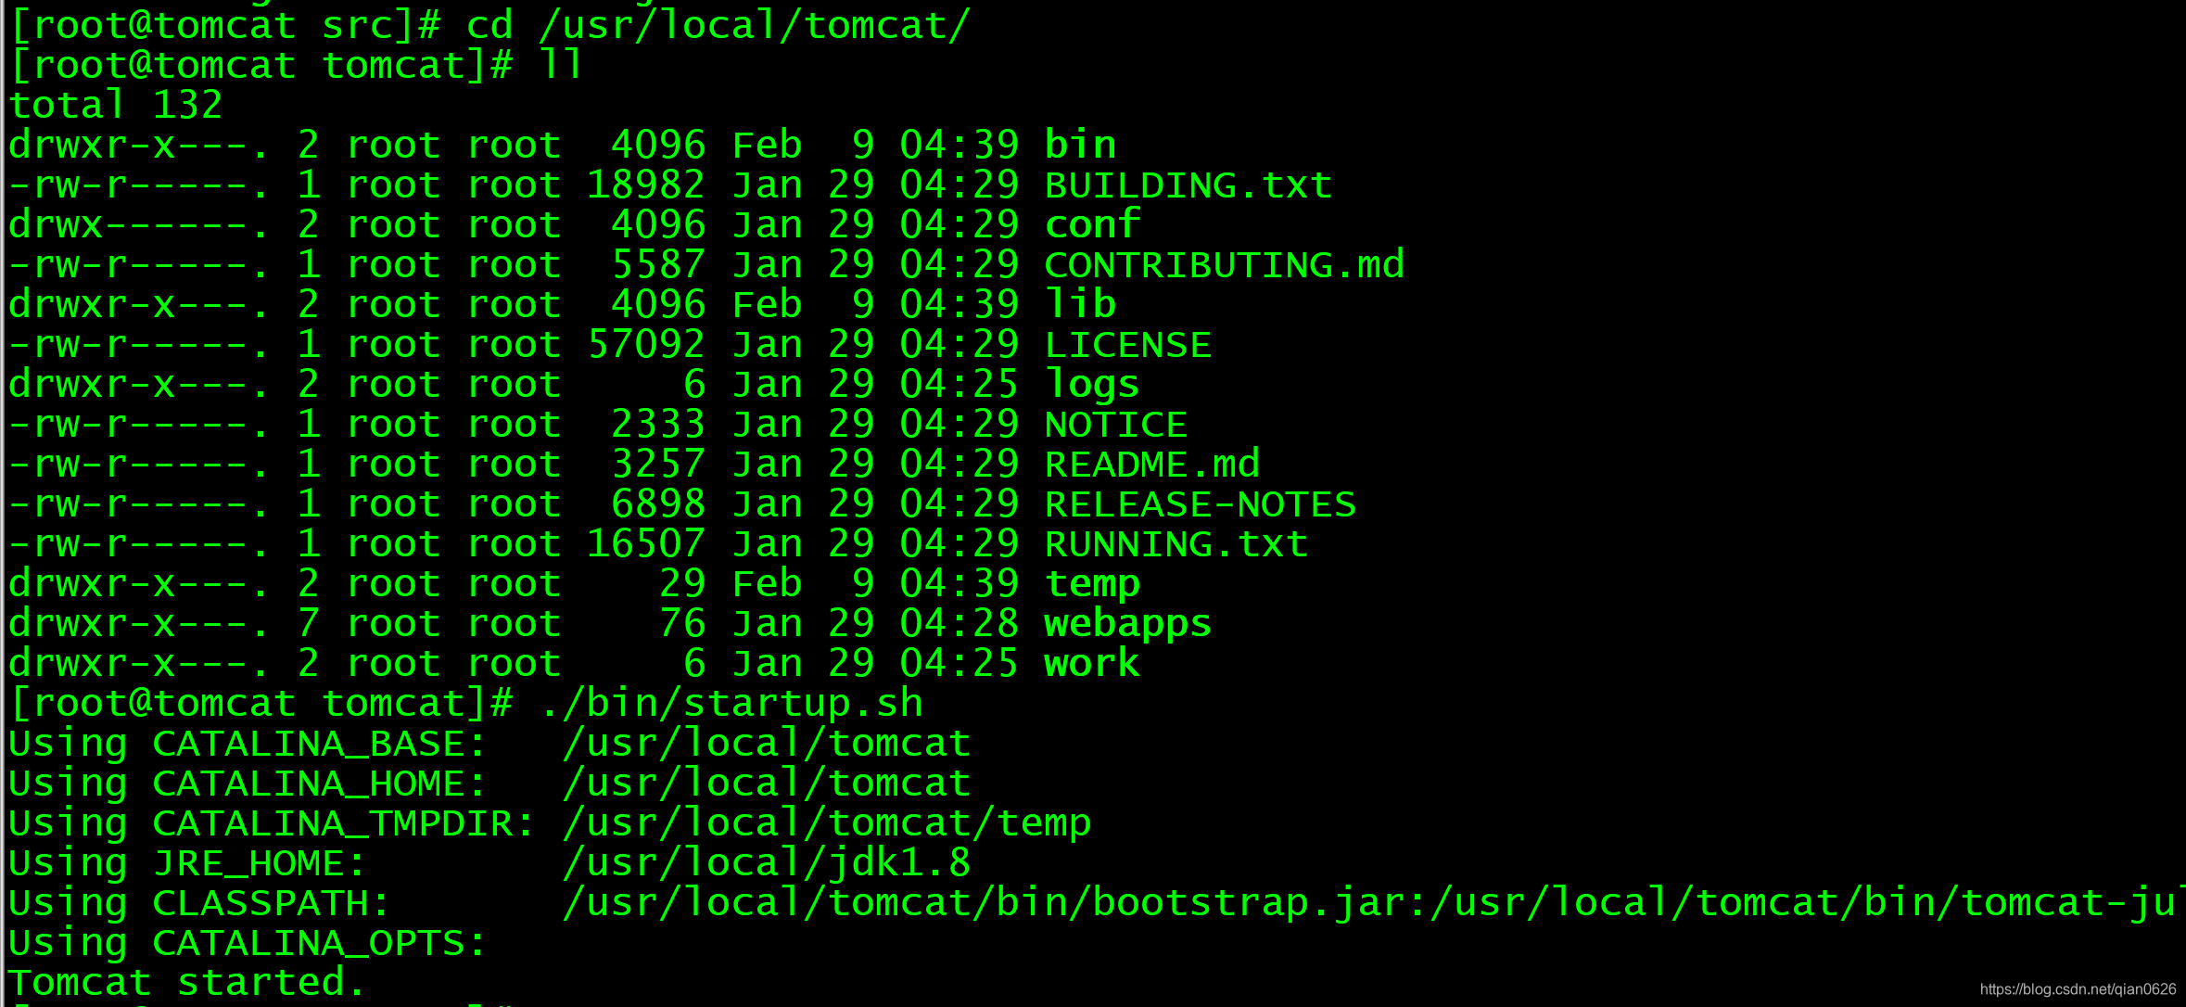
Task: Select file size 57092 for LICENSE
Action: (x=646, y=344)
